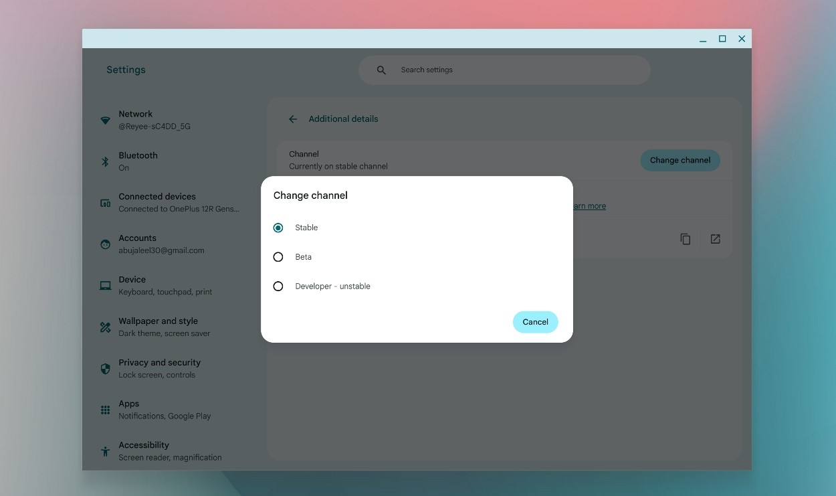Click 'Lock screen, controls' subtitle
Viewport: 836px width, 496px height.
[x=157, y=376]
